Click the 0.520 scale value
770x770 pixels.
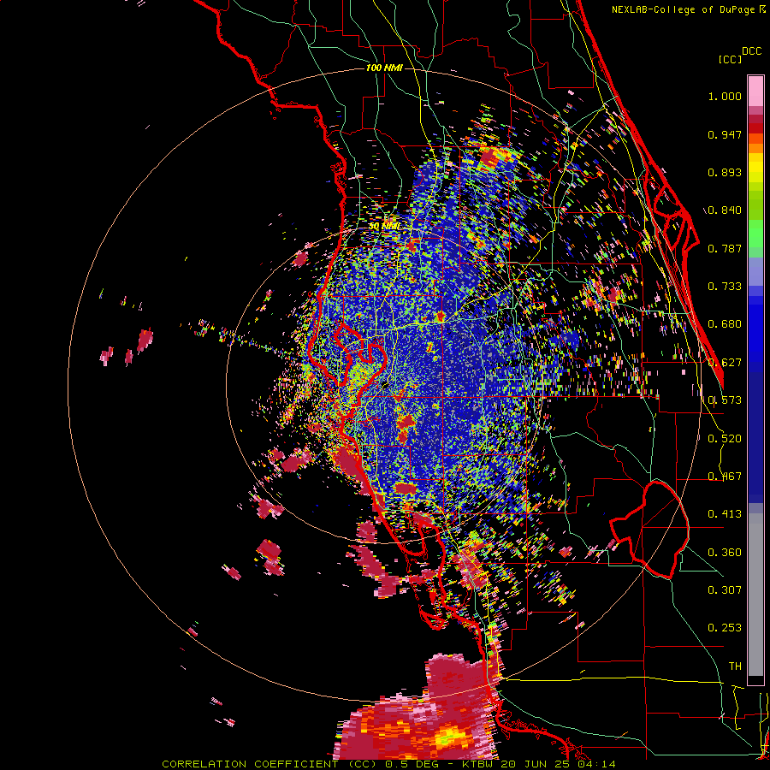(x=725, y=438)
